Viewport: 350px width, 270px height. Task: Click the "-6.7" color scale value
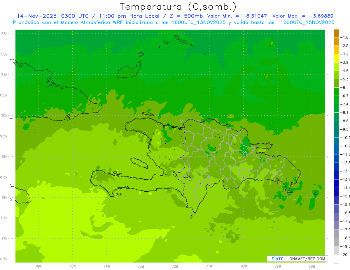point(345,96)
